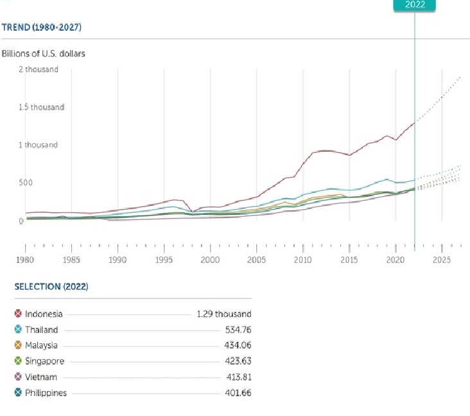The height and width of the screenshot is (416, 470).
Task: Select year 2000 on the timeline axis
Action: [211, 260]
